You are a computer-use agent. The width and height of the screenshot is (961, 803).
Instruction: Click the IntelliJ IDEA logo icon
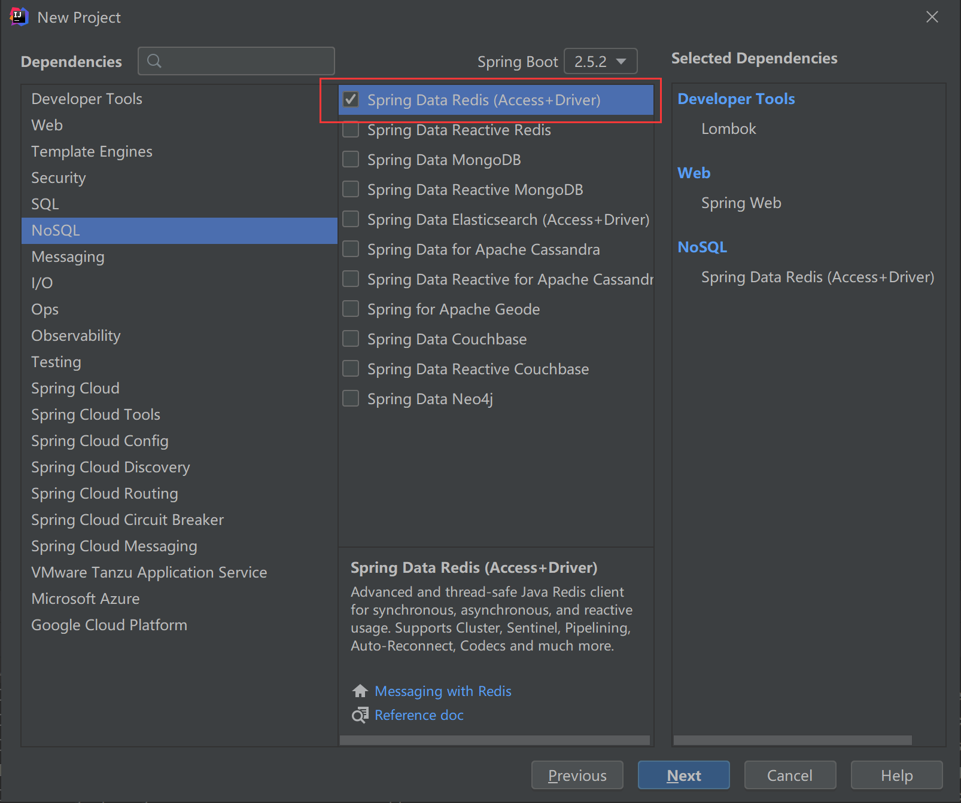tap(19, 17)
